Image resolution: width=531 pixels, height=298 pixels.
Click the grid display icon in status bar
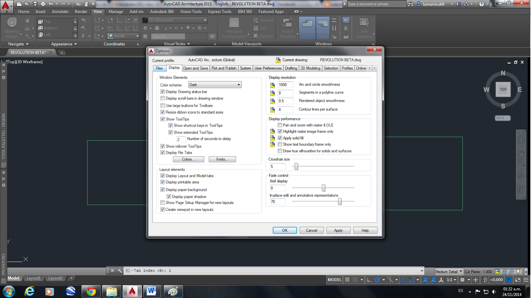[347, 280]
